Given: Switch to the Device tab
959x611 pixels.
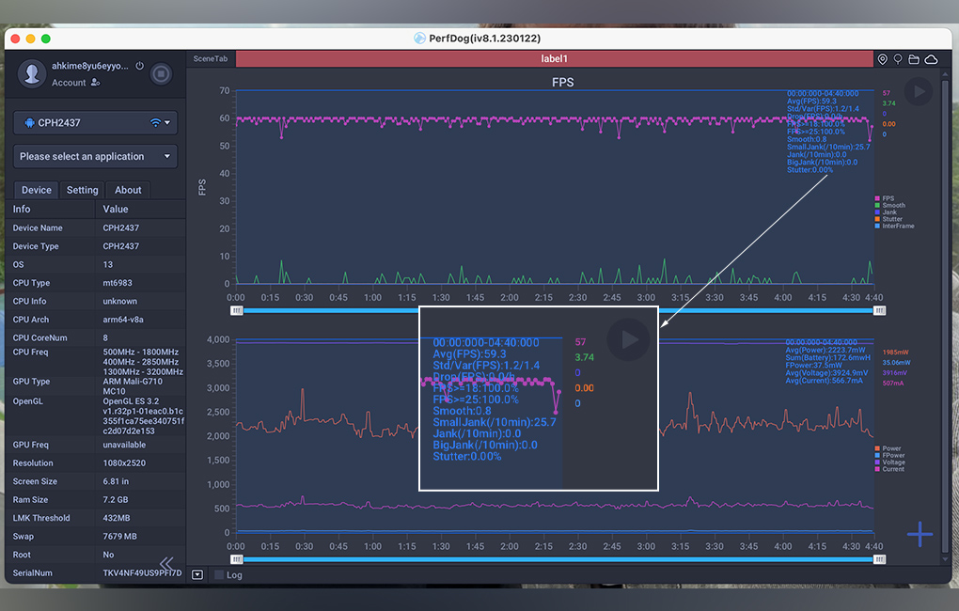Looking at the screenshot, I should point(37,190).
